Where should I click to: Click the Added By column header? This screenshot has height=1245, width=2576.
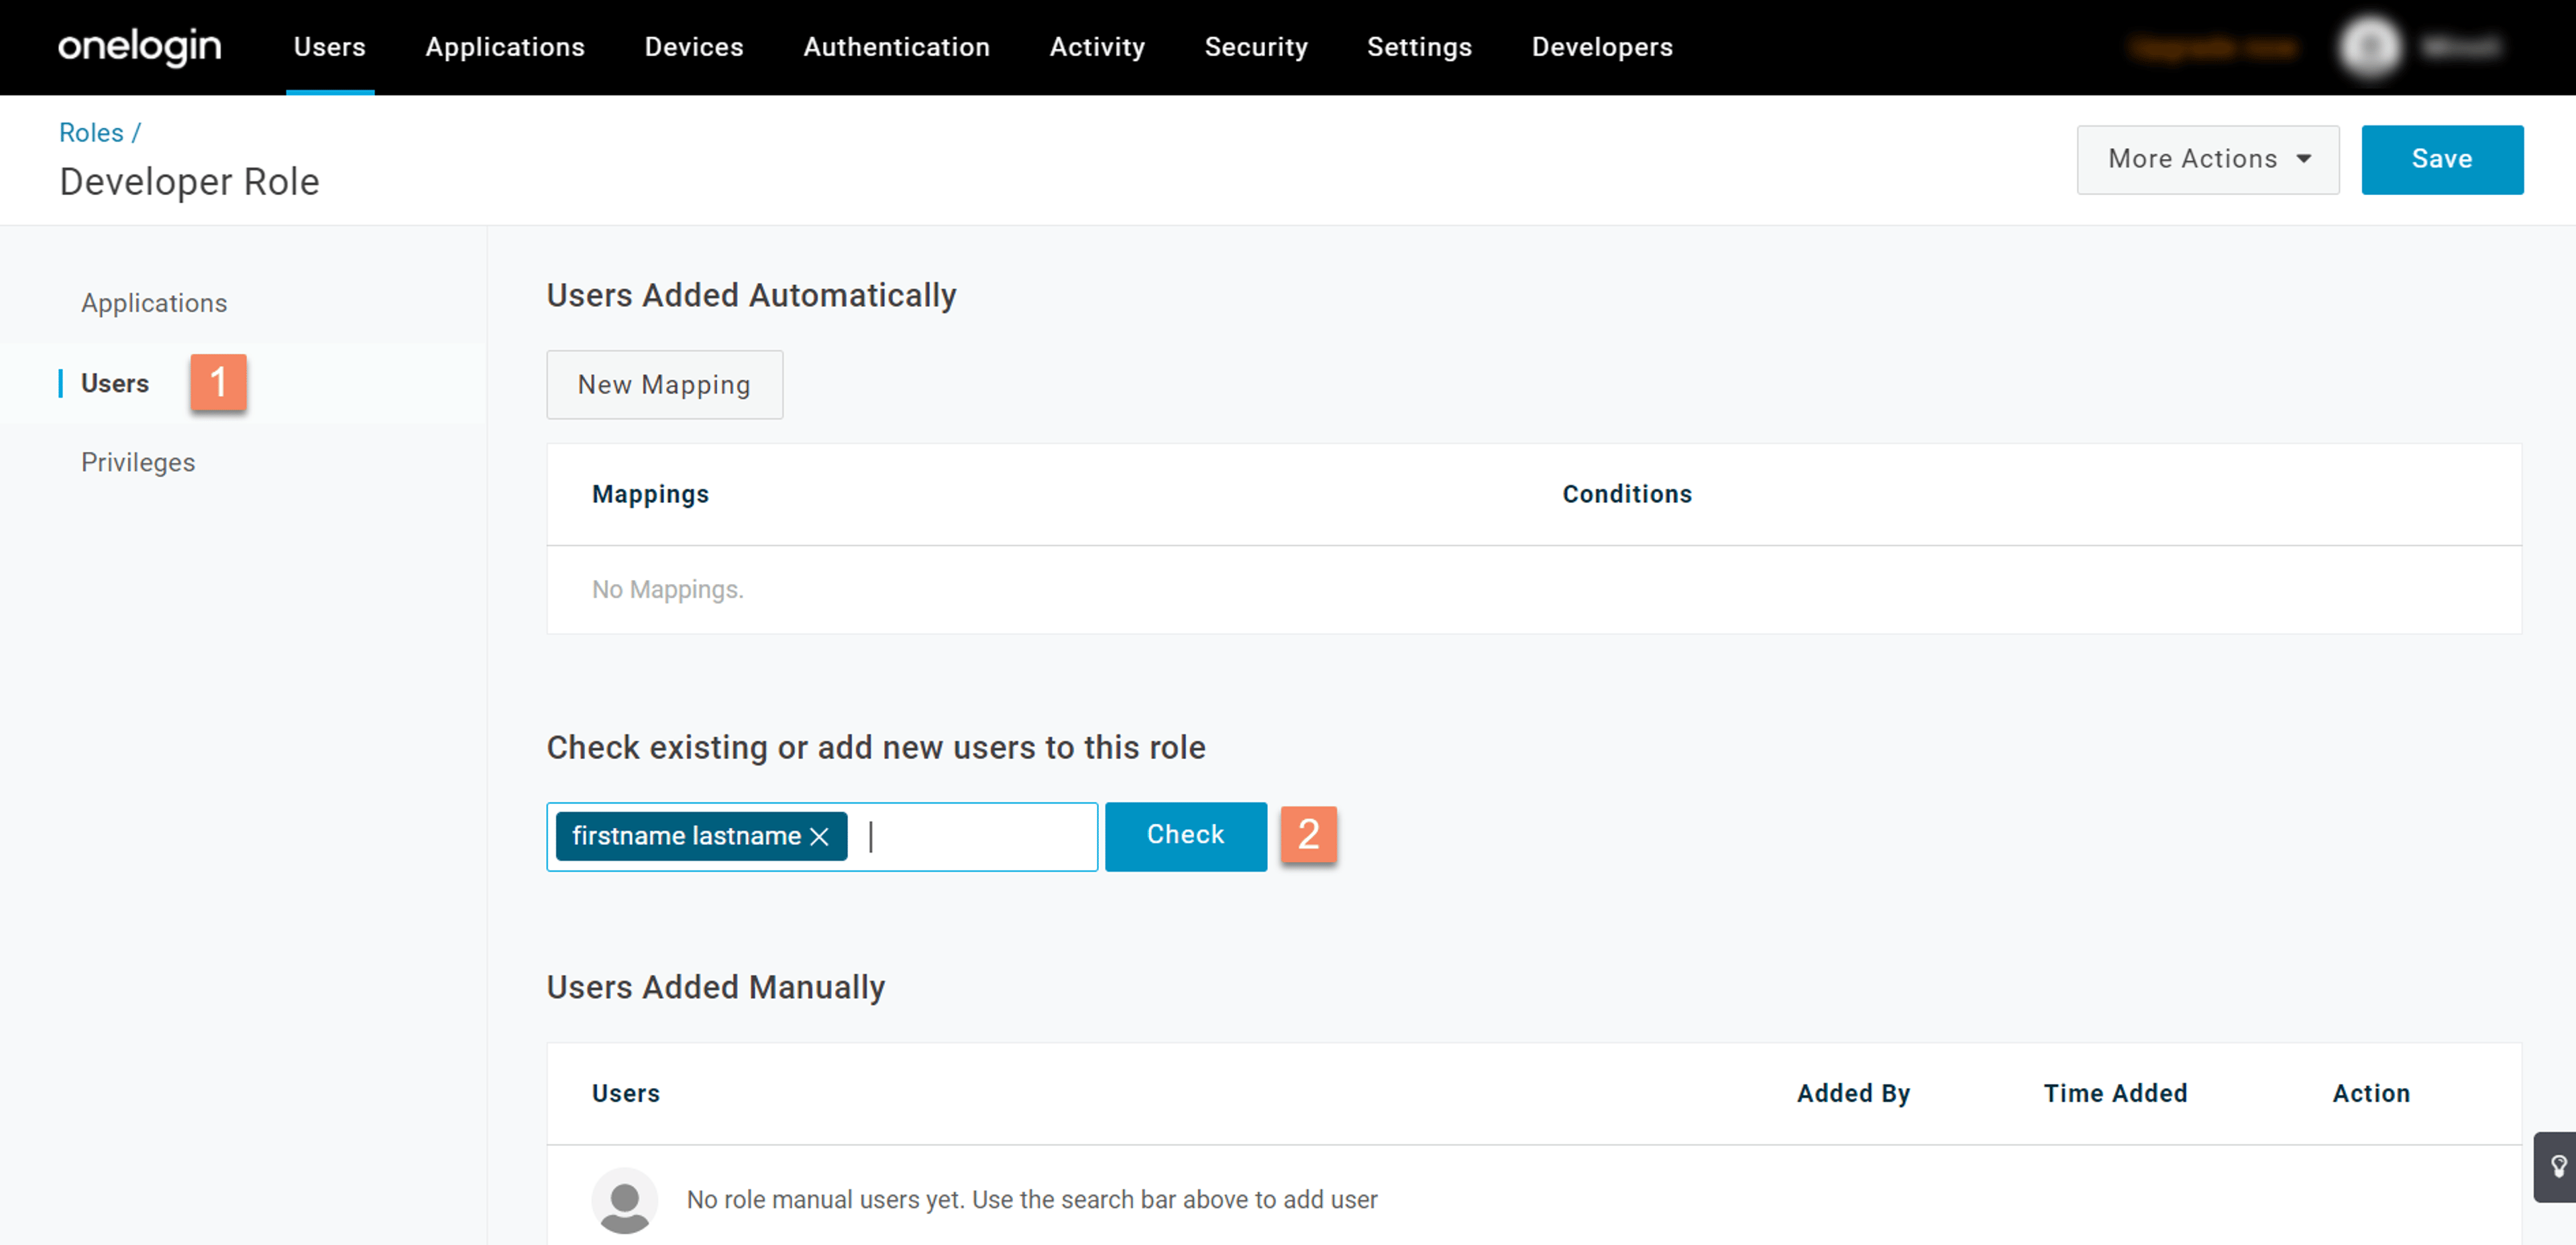[1853, 1093]
